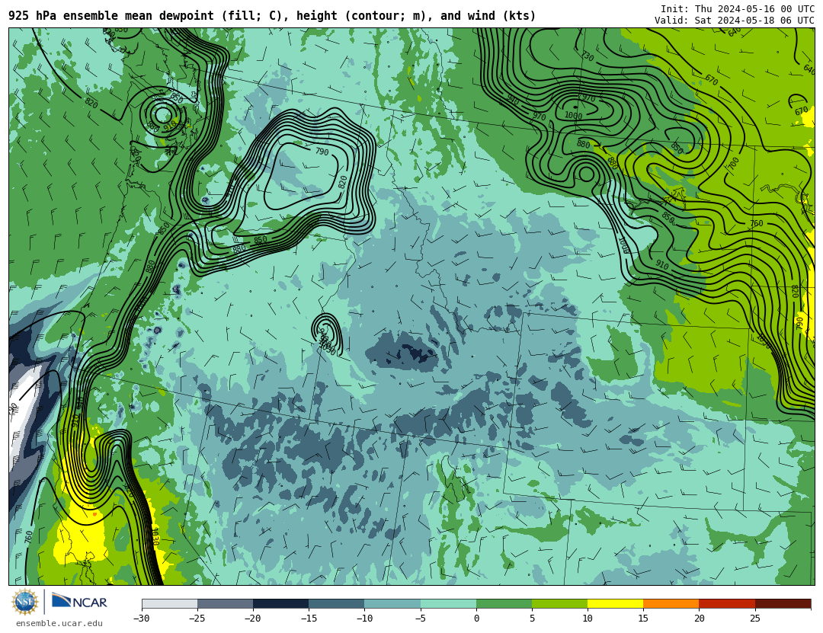Click the colorbar tick label -30
Viewport: 823px width, 633px height.
pos(142,619)
